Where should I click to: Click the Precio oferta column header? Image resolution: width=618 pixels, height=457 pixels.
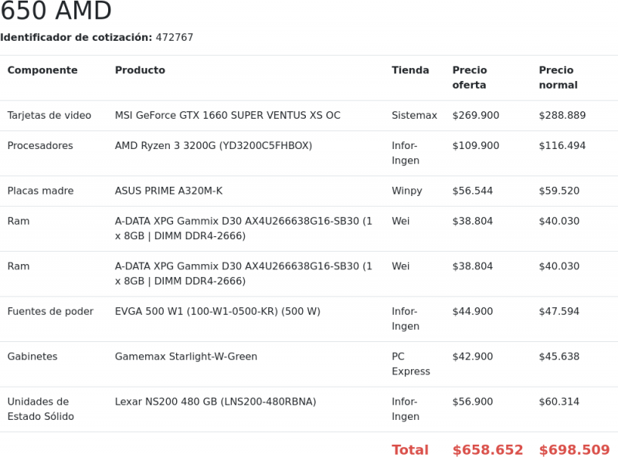click(x=470, y=77)
